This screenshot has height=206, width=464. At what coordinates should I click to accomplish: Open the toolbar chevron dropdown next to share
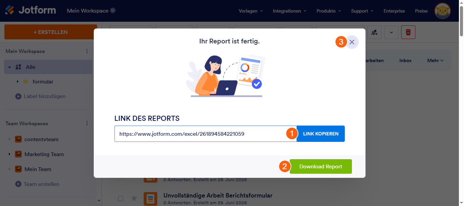391,32
